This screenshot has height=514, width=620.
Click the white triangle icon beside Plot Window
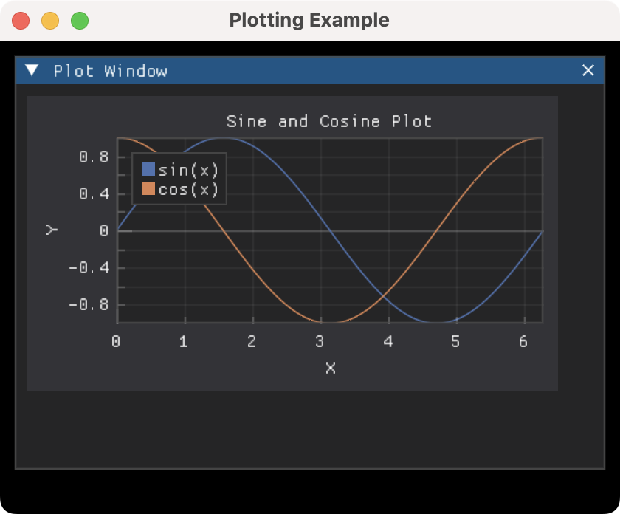[30, 71]
